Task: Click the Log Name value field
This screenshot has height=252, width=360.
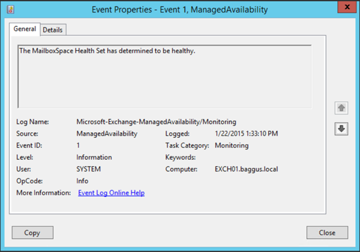Action: [x=156, y=122]
